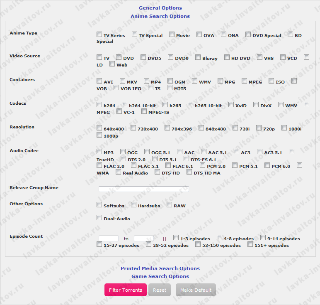Select the ONA anime type checkbox

[x=224, y=34]
